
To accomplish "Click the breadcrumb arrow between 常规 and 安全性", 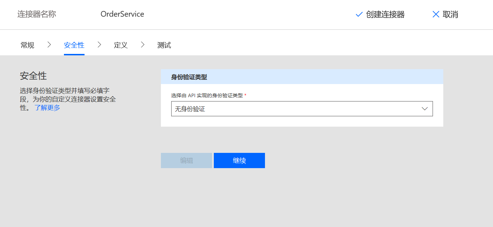I will [49, 45].
